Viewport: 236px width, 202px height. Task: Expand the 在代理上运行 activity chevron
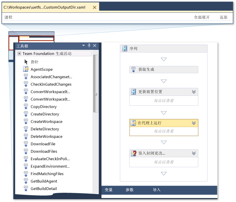(x=194, y=123)
